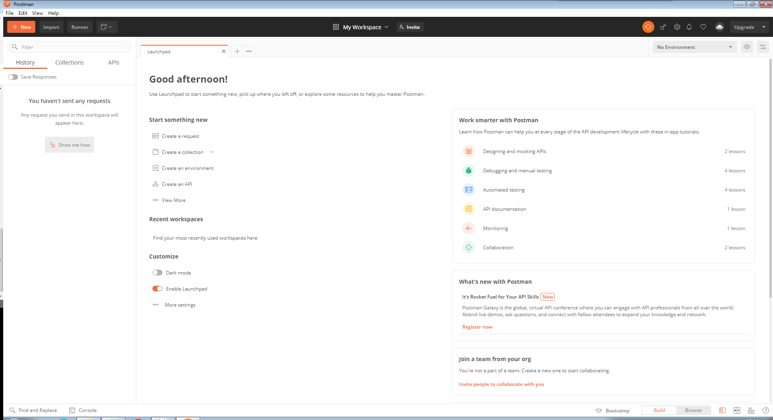
Task: Click the Designing and mocking APIs icon
Action: point(469,151)
